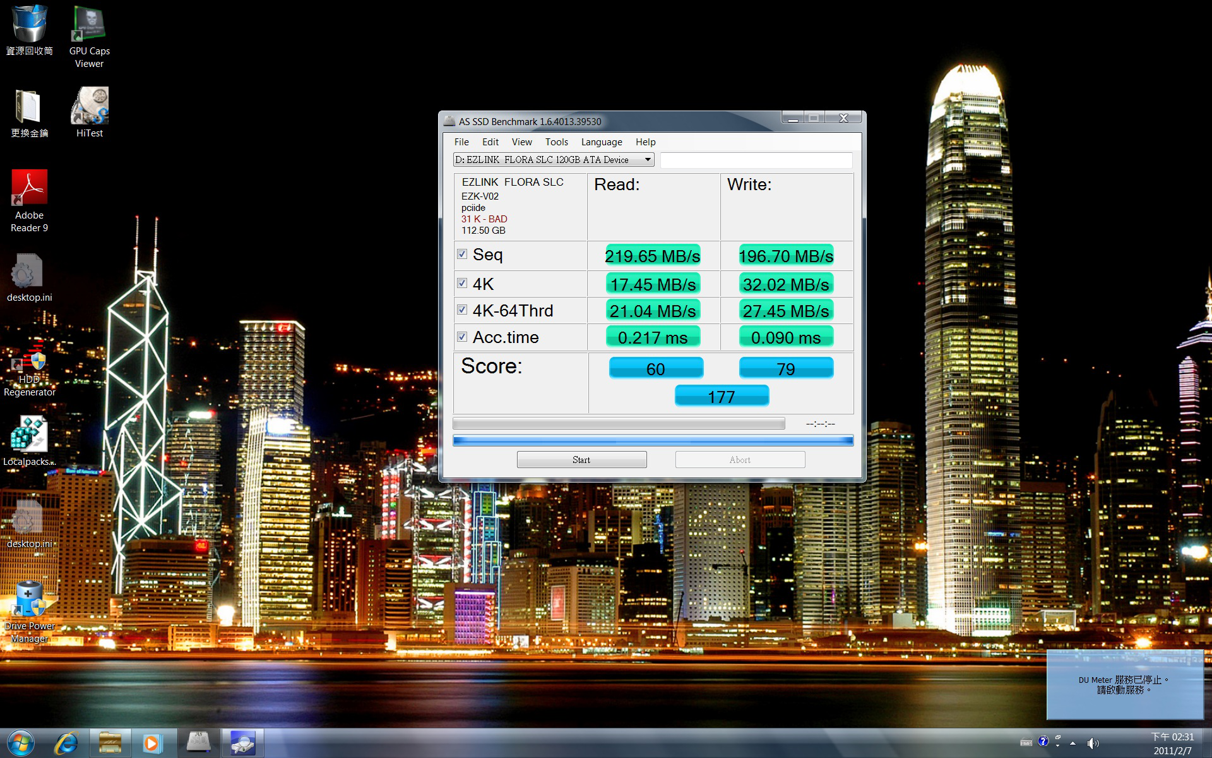Open the Tools menu
Image resolution: width=1212 pixels, height=758 pixels.
[x=557, y=142]
